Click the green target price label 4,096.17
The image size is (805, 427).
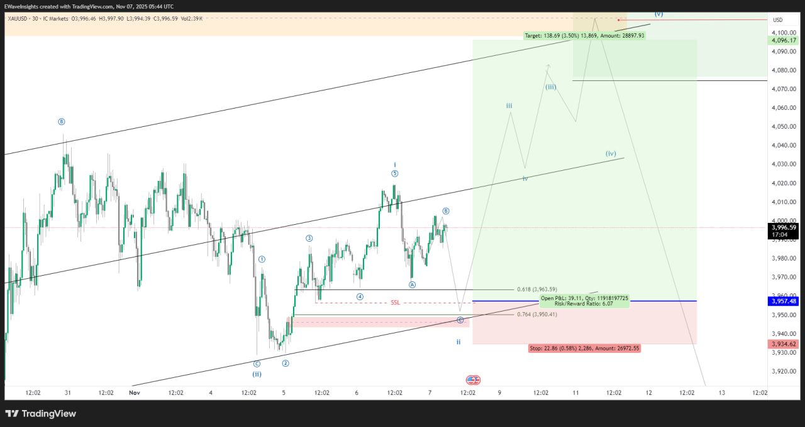pyautogui.click(x=783, y=40)
